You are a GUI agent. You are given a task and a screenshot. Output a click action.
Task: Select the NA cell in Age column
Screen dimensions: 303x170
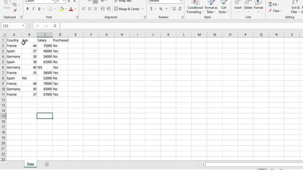29,78
